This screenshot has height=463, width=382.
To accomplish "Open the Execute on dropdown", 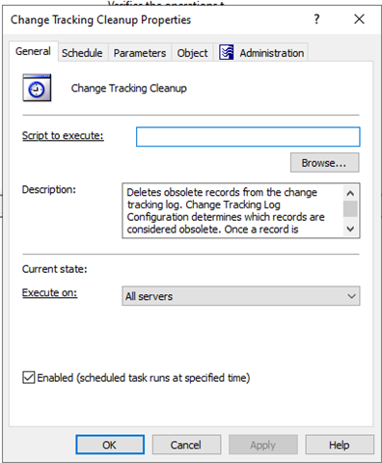I will pyautogui.click(x=241, y=296).
